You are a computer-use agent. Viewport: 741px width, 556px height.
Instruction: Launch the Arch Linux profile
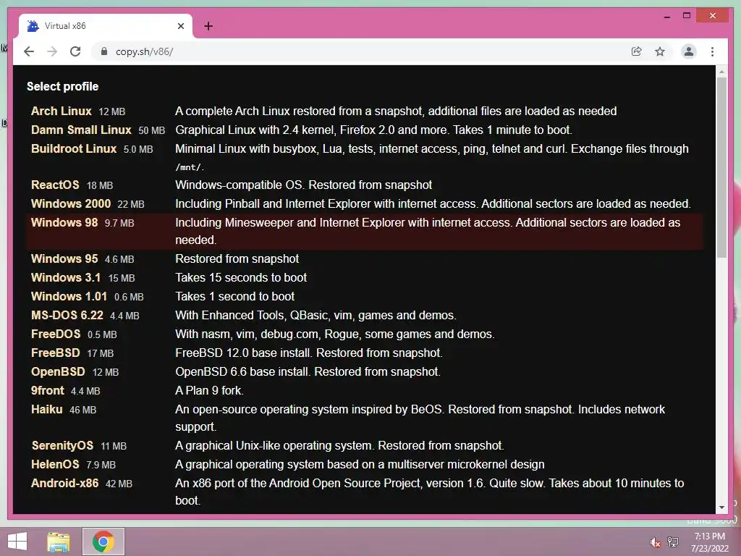click(x=61, y=111)
